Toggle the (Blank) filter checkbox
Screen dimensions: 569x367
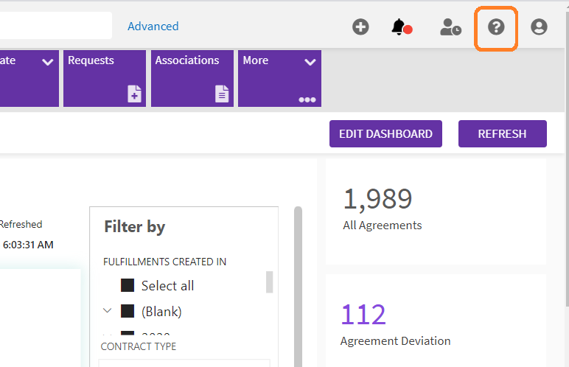[128, 311]
